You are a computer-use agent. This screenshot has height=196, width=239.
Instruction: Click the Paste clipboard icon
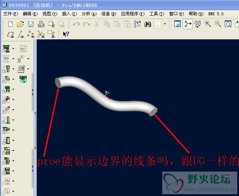[x=117, y=24]
